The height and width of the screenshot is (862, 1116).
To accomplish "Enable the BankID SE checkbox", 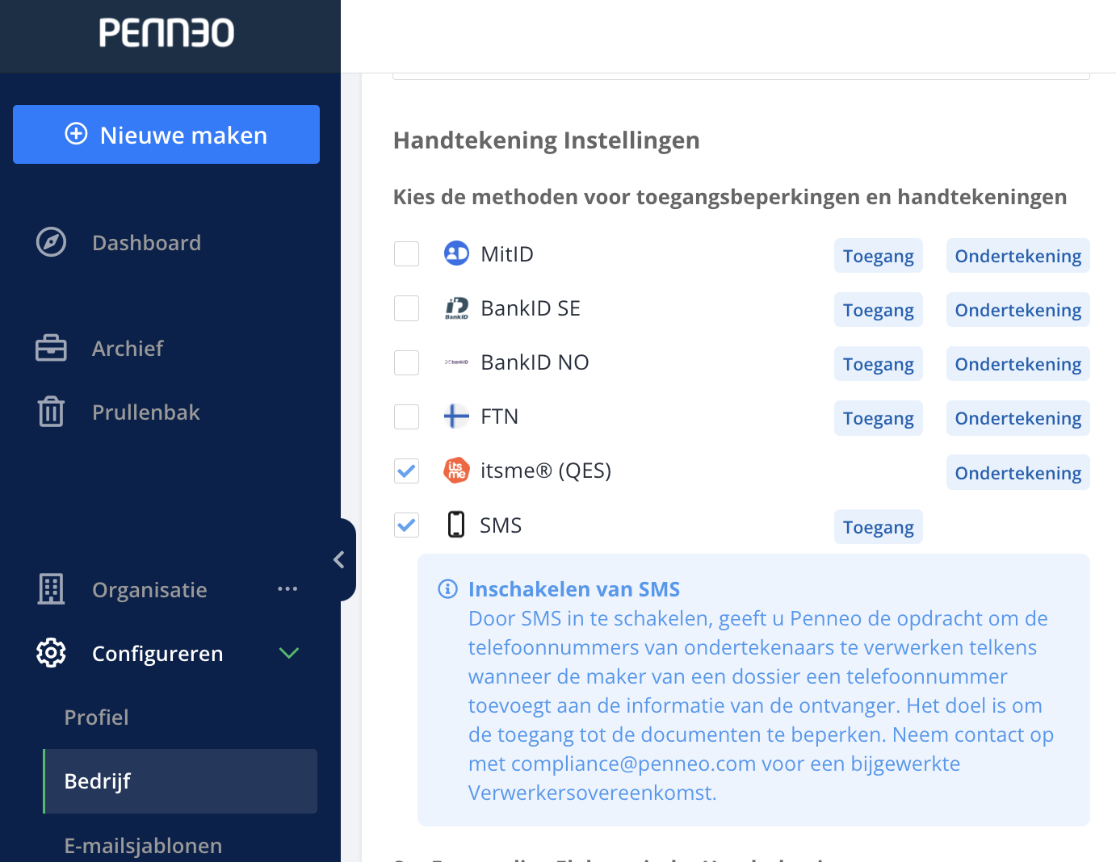I will (x=406, y=308).
